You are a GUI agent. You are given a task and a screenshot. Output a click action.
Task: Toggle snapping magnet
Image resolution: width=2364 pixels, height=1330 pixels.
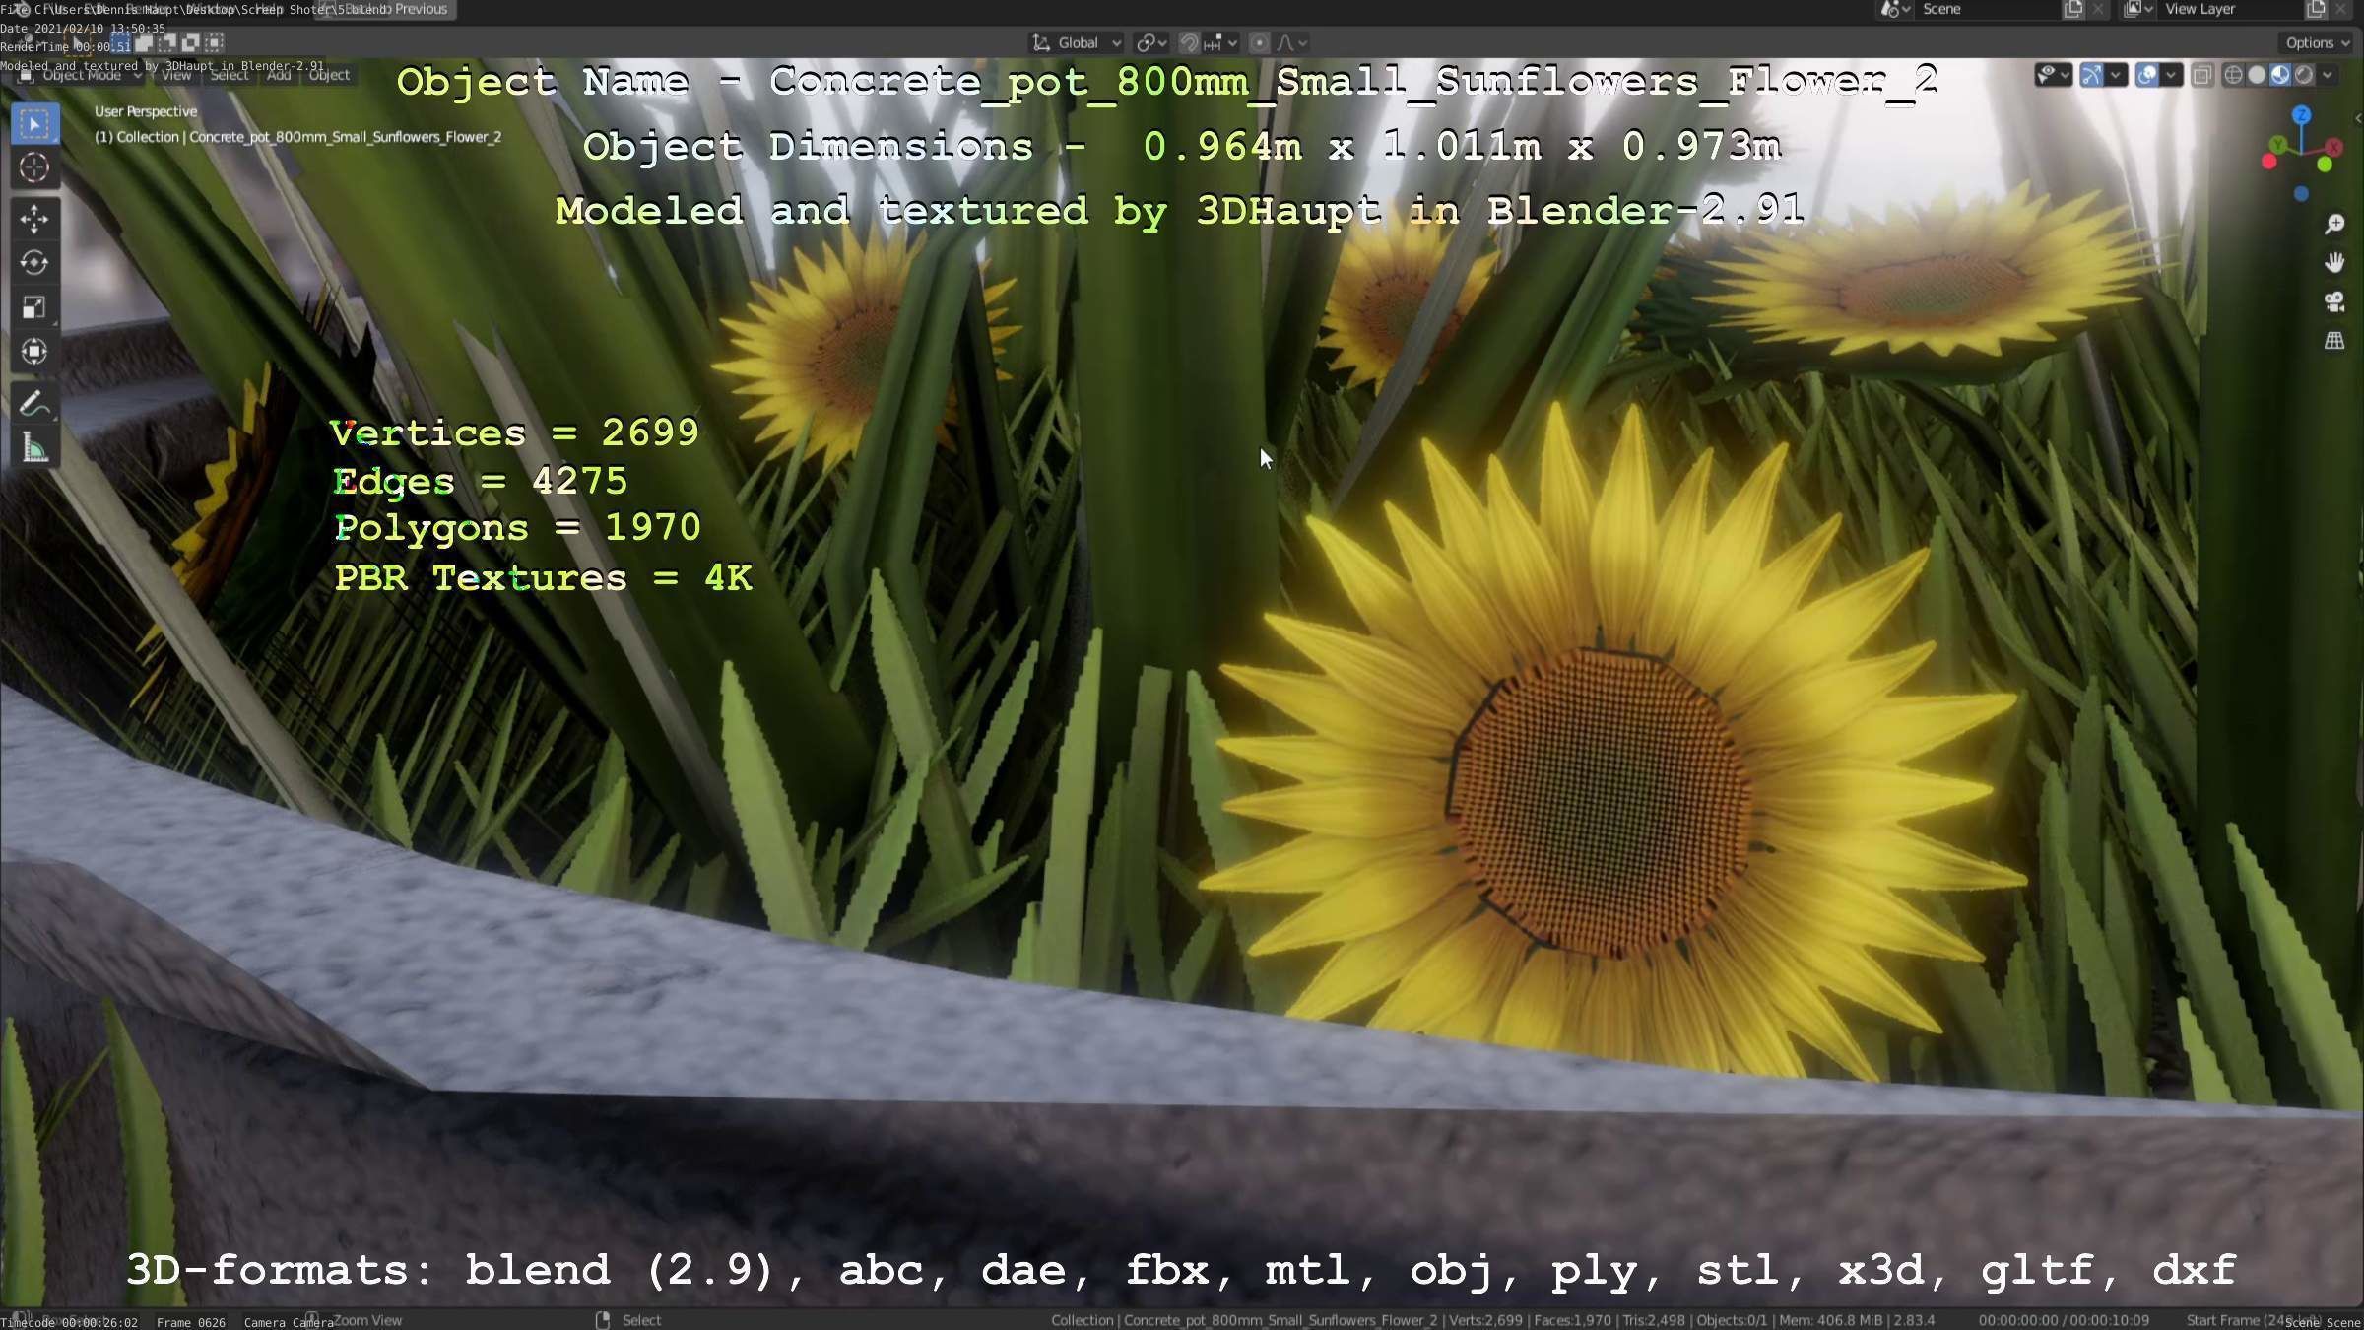(1189, 43)
